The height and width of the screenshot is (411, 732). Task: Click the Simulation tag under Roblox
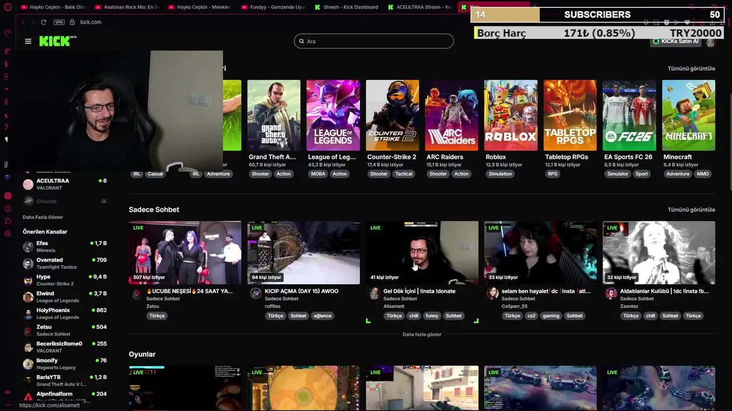(500, 174)
